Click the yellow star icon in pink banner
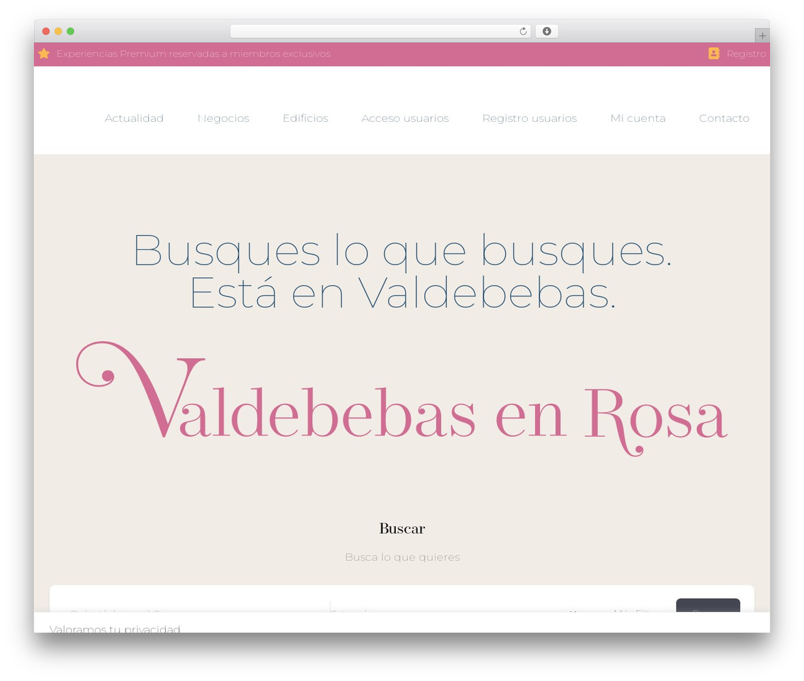Viewport: 804px width, 681px height. click(44, 54)
